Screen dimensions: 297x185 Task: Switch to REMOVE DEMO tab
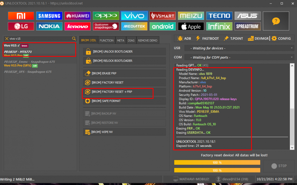click(147, 41)
